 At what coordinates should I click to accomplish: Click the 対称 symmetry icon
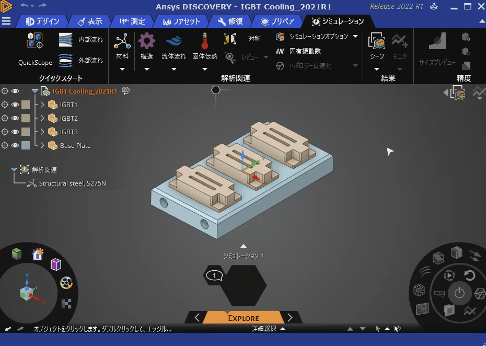coord(230,39)
